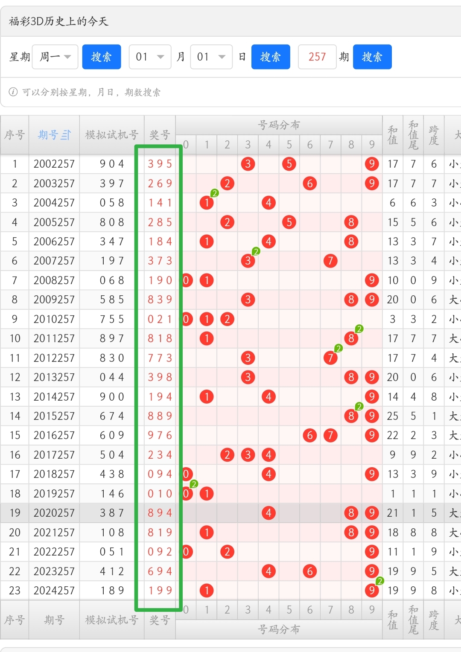Click trial number 585 in row 8

click(112, 300)
